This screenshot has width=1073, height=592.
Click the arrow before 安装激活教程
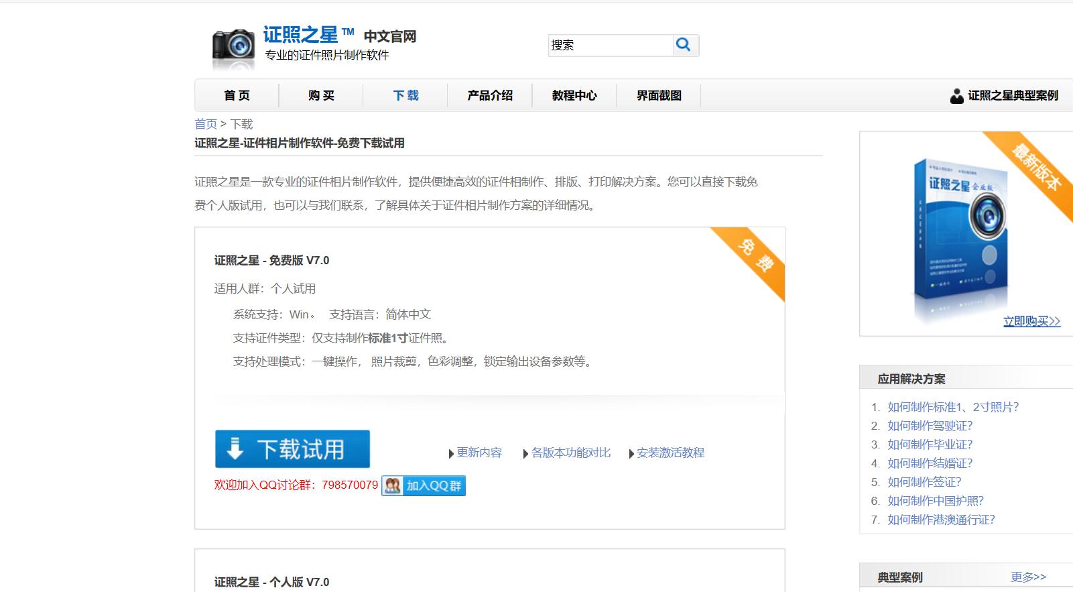coord(631,454)
